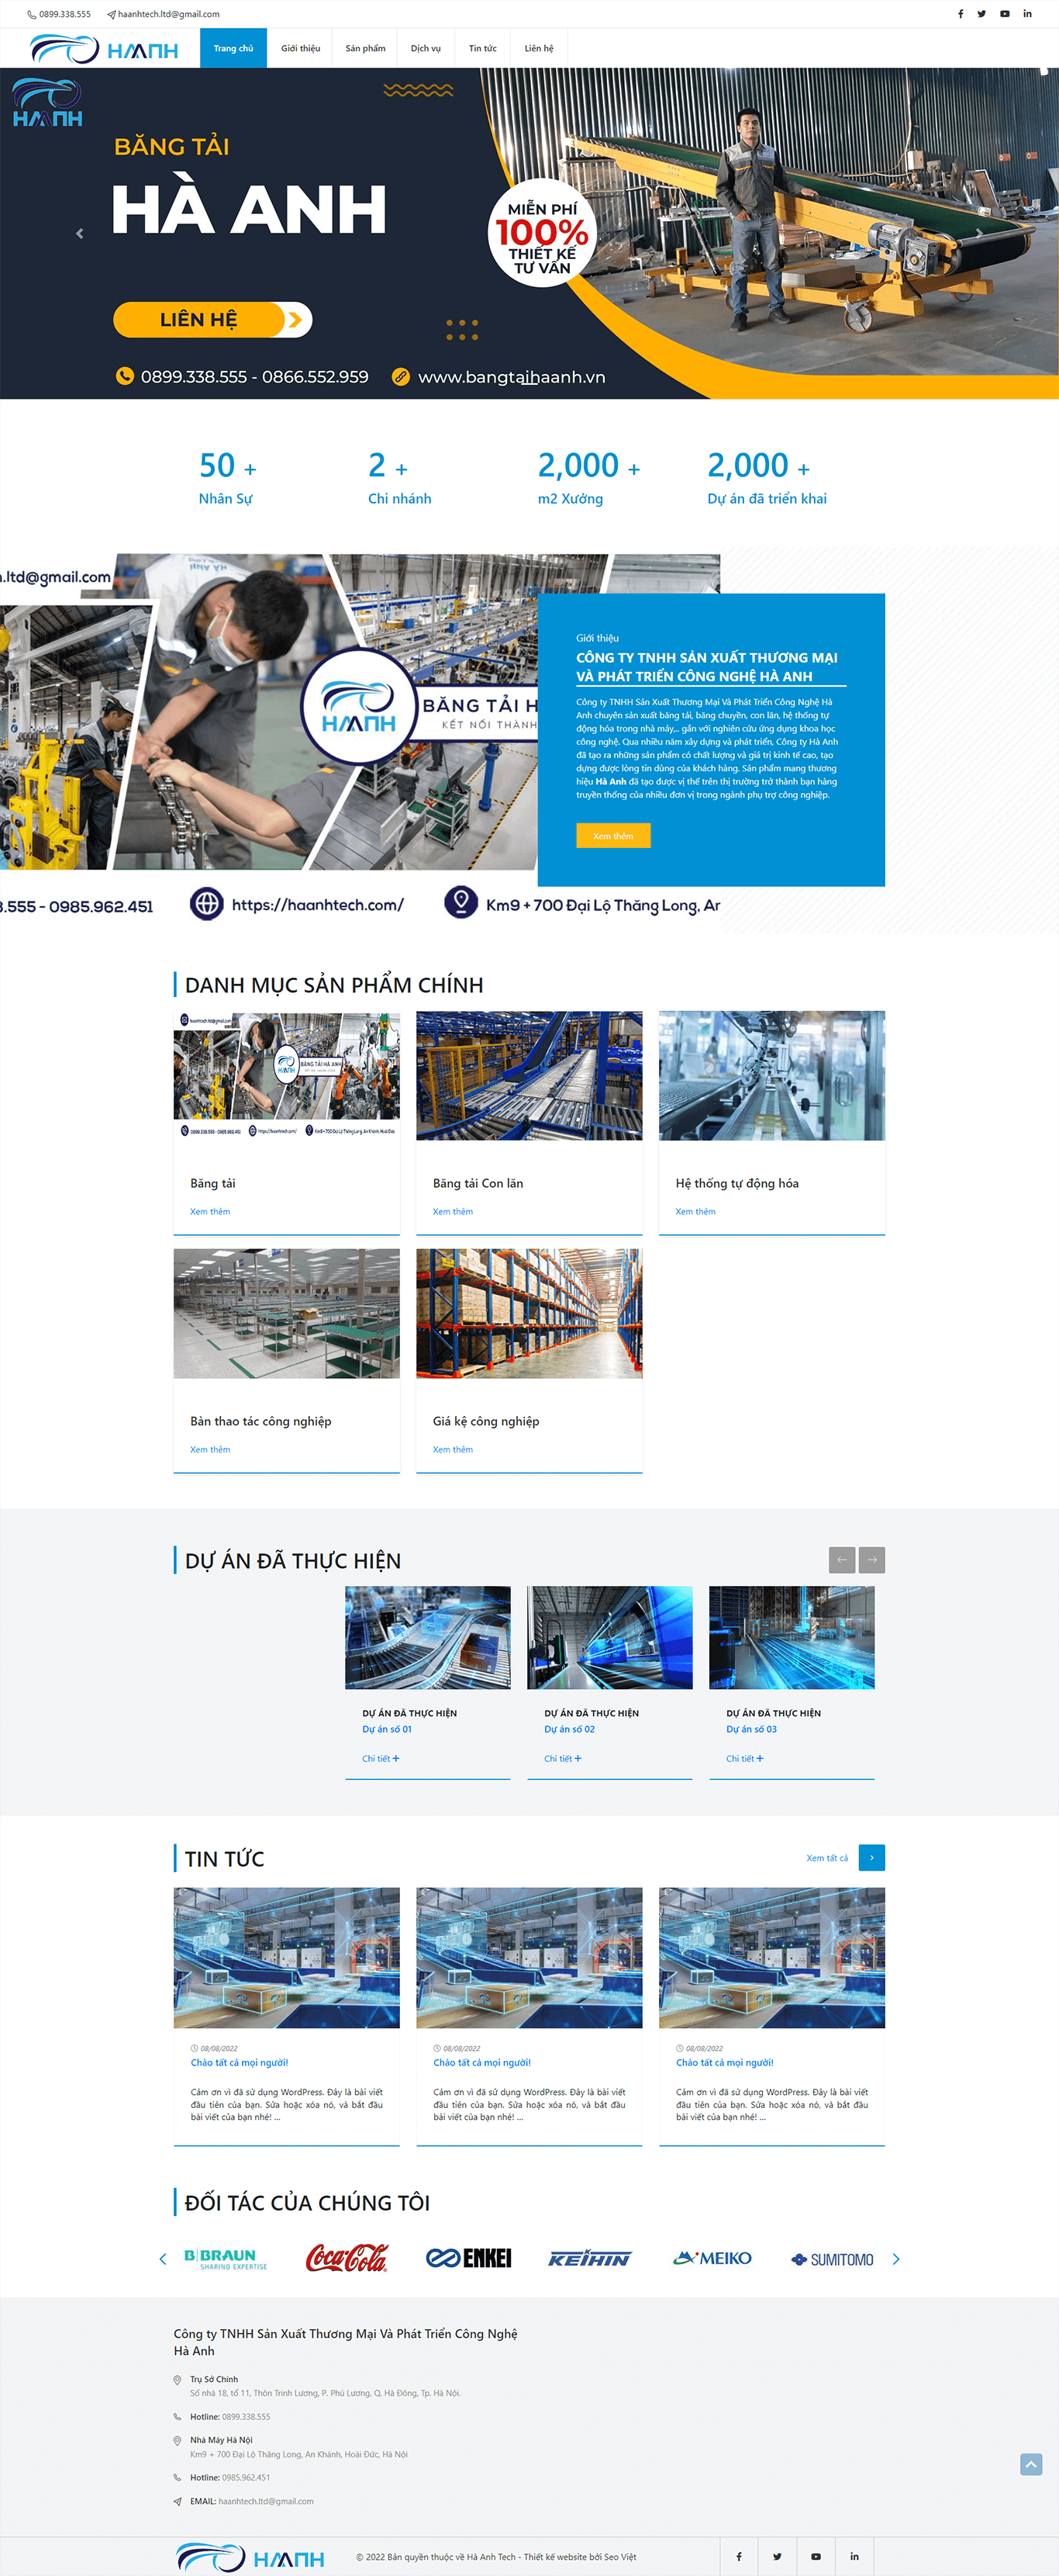Click next arrow in projects carousel
The width and height of the screenshot is (1059, 2576).
tap(871, 1560)
